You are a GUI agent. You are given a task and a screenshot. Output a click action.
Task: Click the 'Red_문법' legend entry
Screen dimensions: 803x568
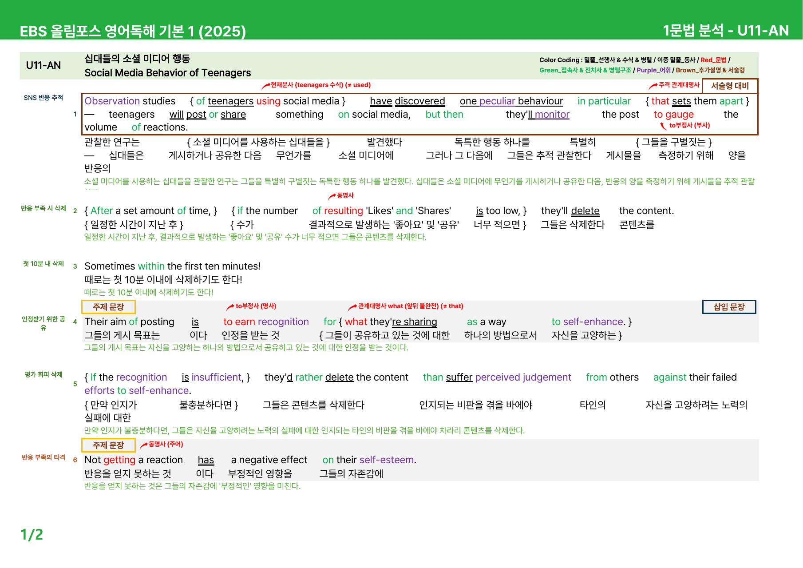[x=713, y=60]
